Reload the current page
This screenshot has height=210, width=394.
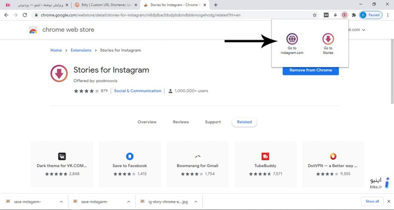[25, 15]
